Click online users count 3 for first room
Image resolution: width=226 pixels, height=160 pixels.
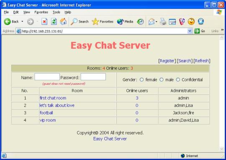coord(137,98)
